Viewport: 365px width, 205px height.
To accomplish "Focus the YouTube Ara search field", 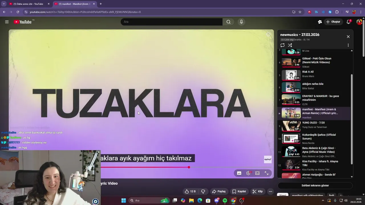I will (171, 22).
